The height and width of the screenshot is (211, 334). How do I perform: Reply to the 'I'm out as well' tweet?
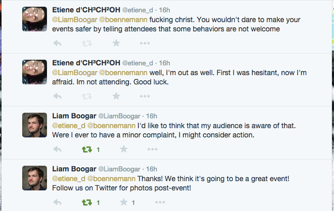pos(57,96)
